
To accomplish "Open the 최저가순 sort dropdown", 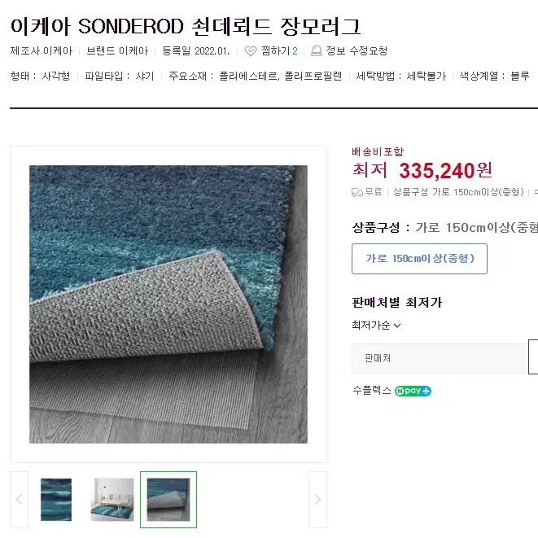I will point(376,325).
